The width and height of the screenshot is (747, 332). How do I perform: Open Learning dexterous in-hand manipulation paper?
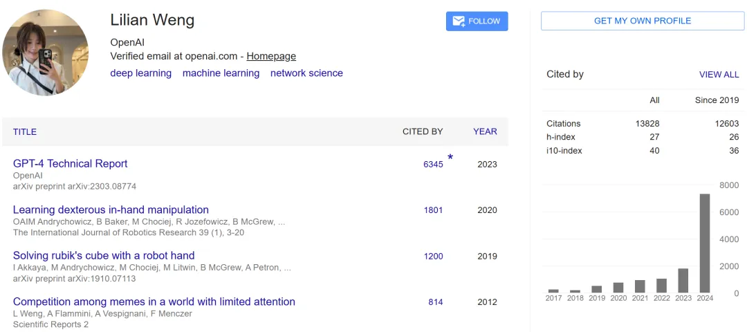point(111,210)
